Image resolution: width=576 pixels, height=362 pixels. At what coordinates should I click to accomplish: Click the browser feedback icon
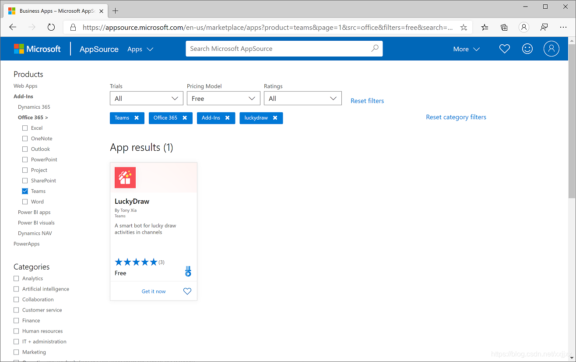[x=544, y=27]
